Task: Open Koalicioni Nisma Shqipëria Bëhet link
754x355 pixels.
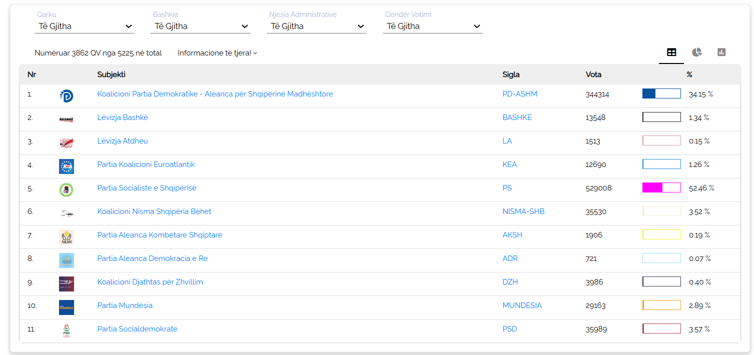Action: pos(154,211)
